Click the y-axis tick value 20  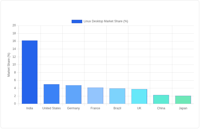14,25
